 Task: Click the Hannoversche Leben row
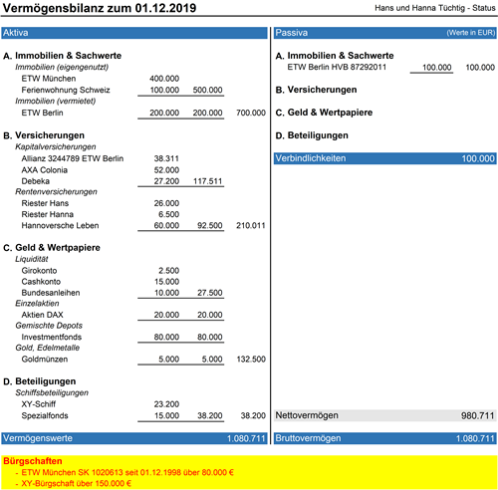(60, 226)
